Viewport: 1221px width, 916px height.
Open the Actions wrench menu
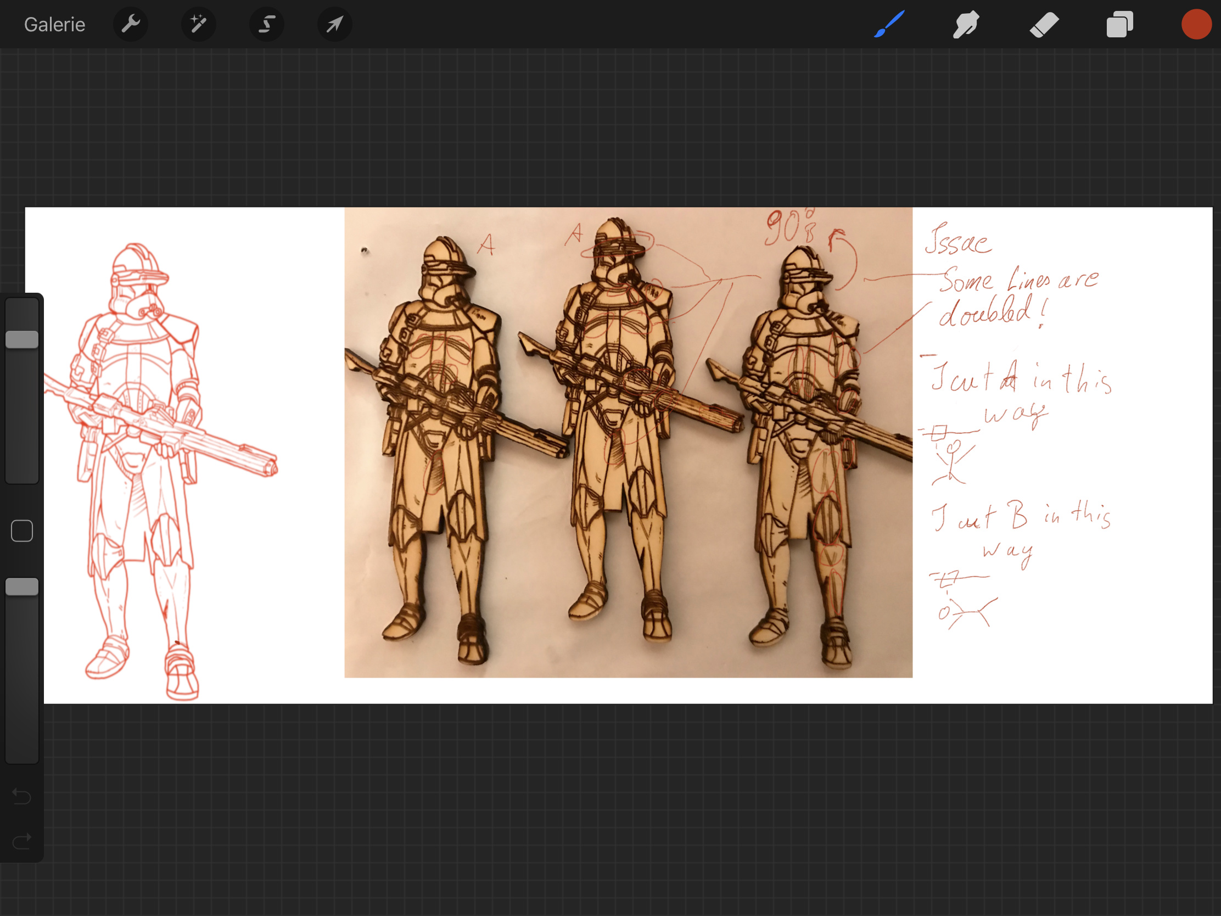pos(130,24)
